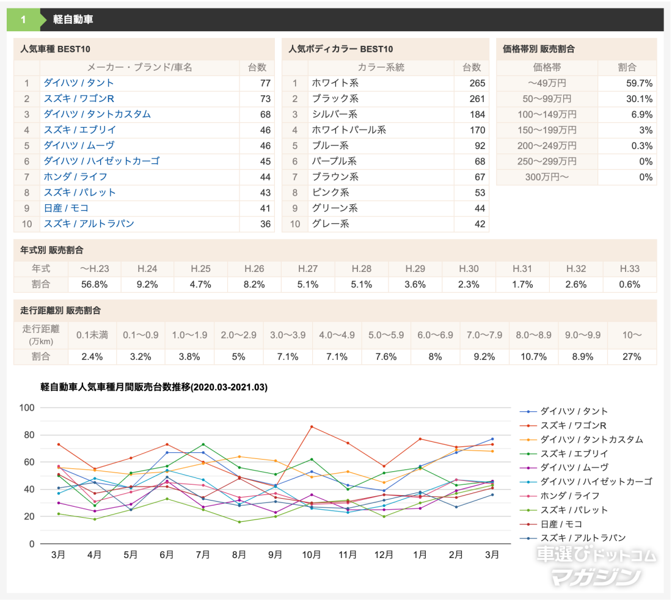
Task: Click the 10月 x-axis label
Action: (312, 555)
